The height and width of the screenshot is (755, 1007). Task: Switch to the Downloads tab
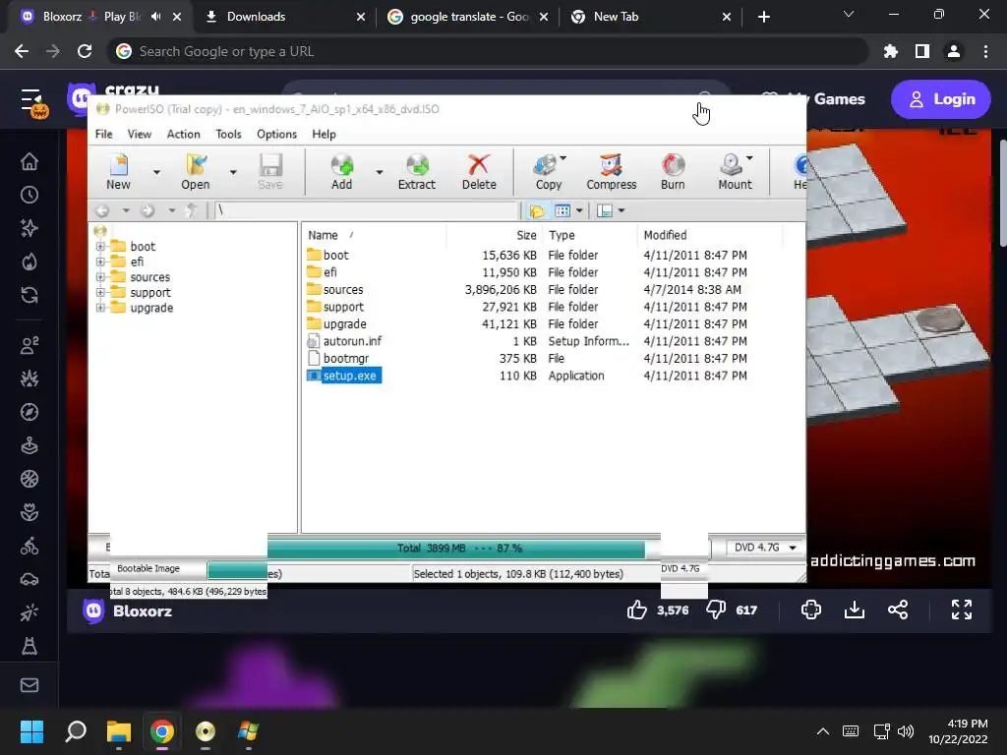[x=284, y=17]
